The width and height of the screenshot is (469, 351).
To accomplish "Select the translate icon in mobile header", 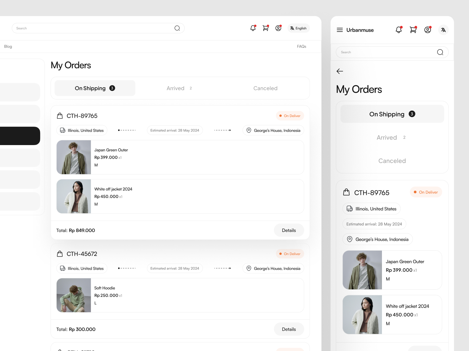I will tap(443, 30).
